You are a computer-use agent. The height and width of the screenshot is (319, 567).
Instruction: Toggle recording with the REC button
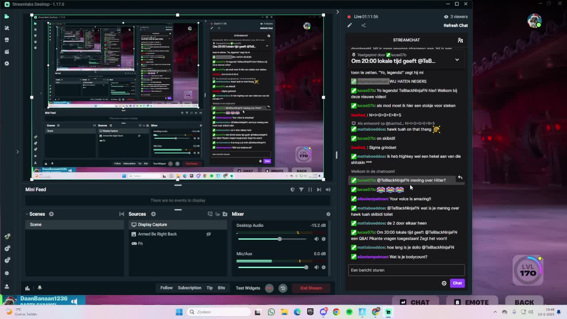[269, 288]
